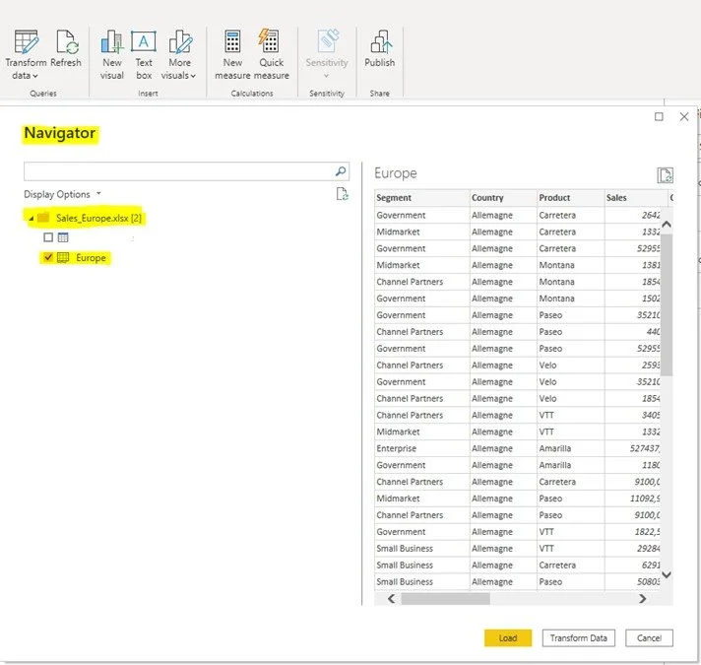Click the horizontal scrollbar thumb in preview
Image resolution: width=701 pixels, height=665 pixels.
[445, 598]
